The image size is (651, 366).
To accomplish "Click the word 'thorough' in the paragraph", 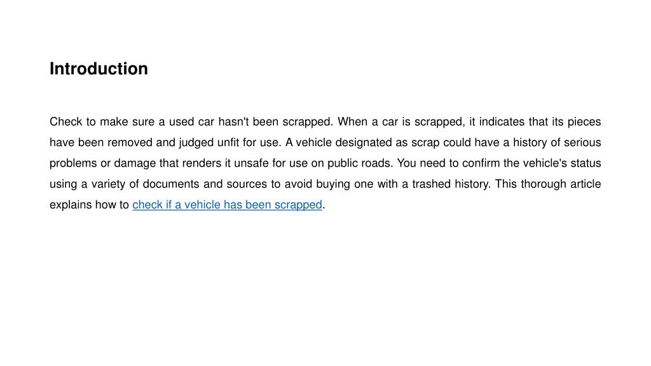I will click(544, 184).
